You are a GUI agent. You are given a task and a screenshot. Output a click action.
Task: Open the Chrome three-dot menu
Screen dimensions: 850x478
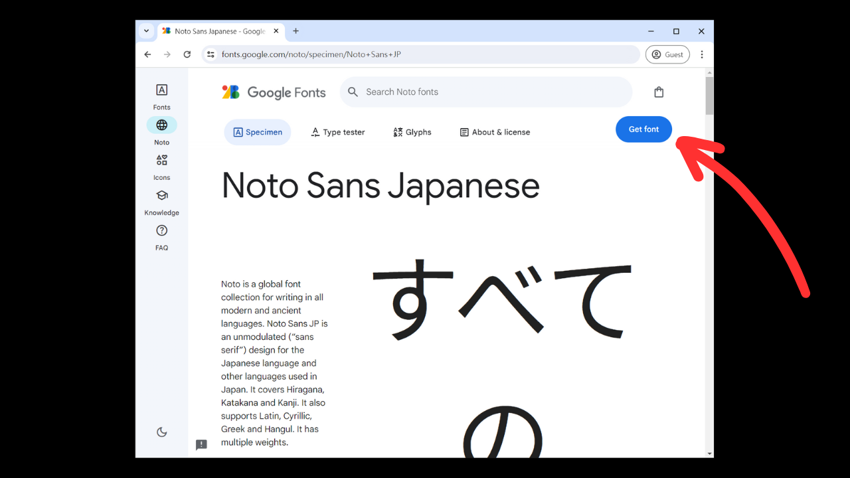coord(702,54)
